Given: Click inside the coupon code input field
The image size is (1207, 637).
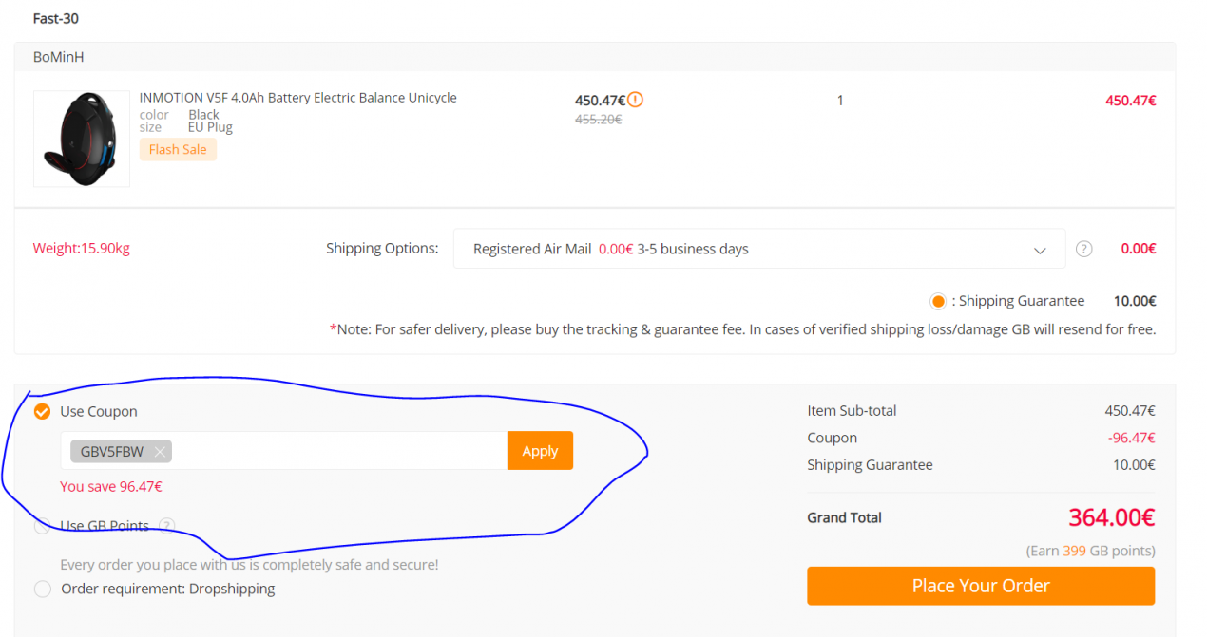Looking at the screenshot, I should (339, 451).
